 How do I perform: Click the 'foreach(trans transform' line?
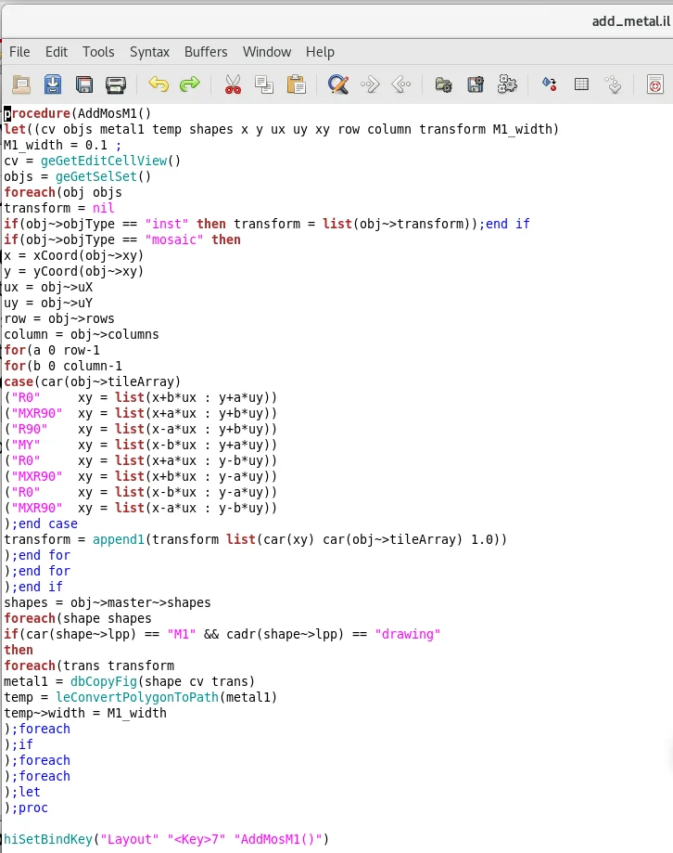tap(89, 666)
